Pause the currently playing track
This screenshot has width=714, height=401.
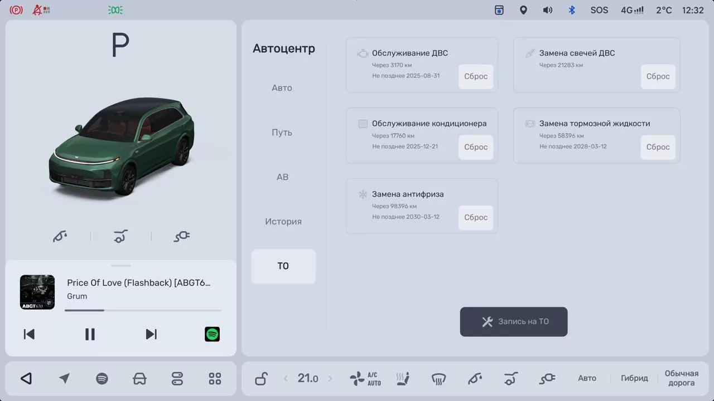coord(90,334)
